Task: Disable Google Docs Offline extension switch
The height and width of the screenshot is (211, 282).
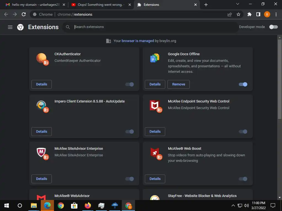Action: [243, 84]
